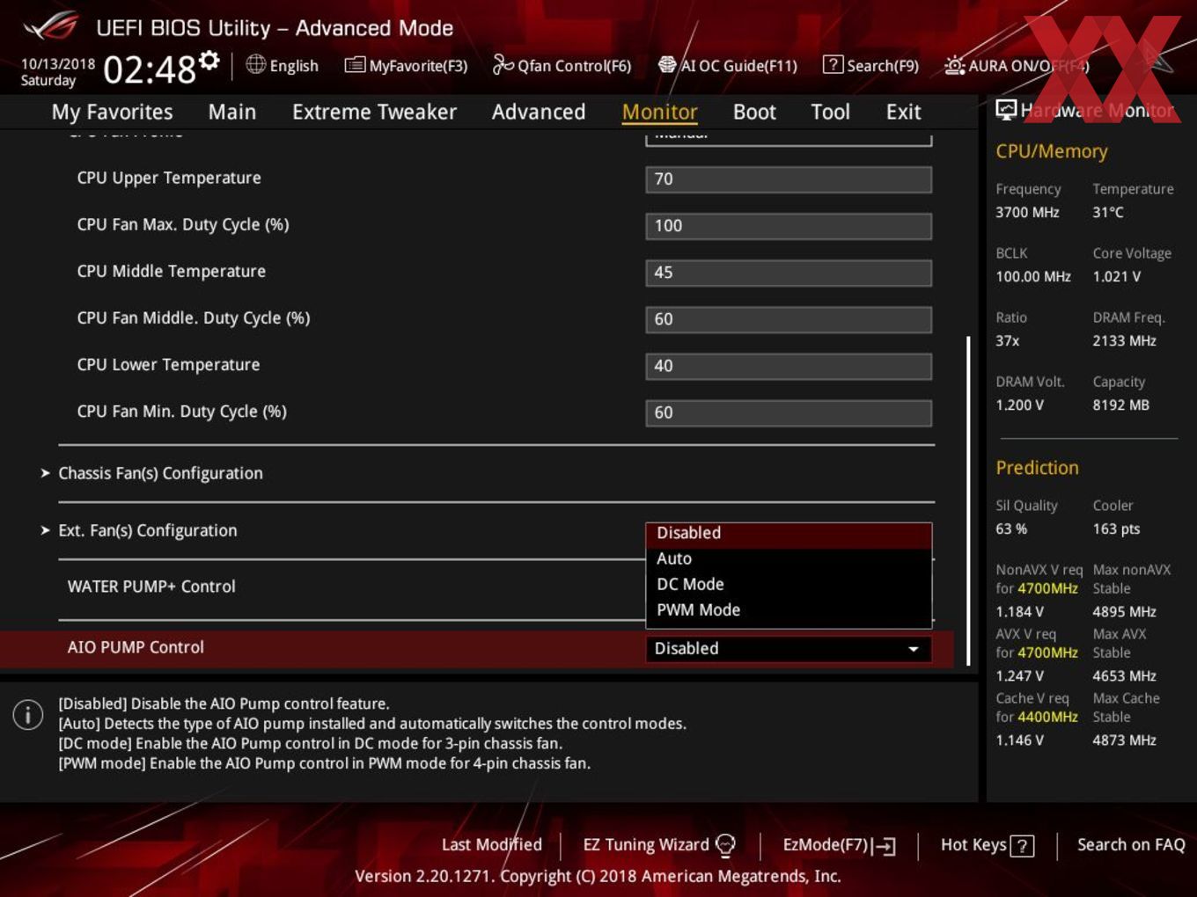This screenshot has height=897, width=1197.
Task: Click CPU Middle Temperature field 45
Action: point(789,273)
